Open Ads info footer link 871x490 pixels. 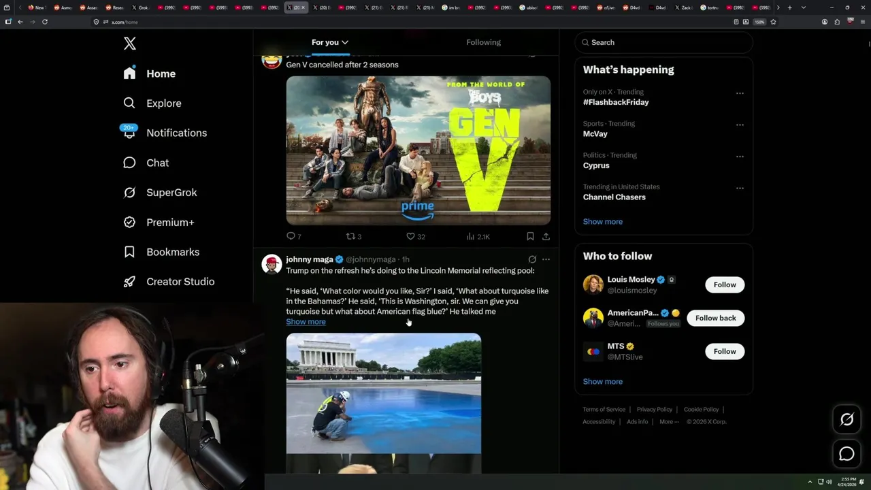pos(637,422)
